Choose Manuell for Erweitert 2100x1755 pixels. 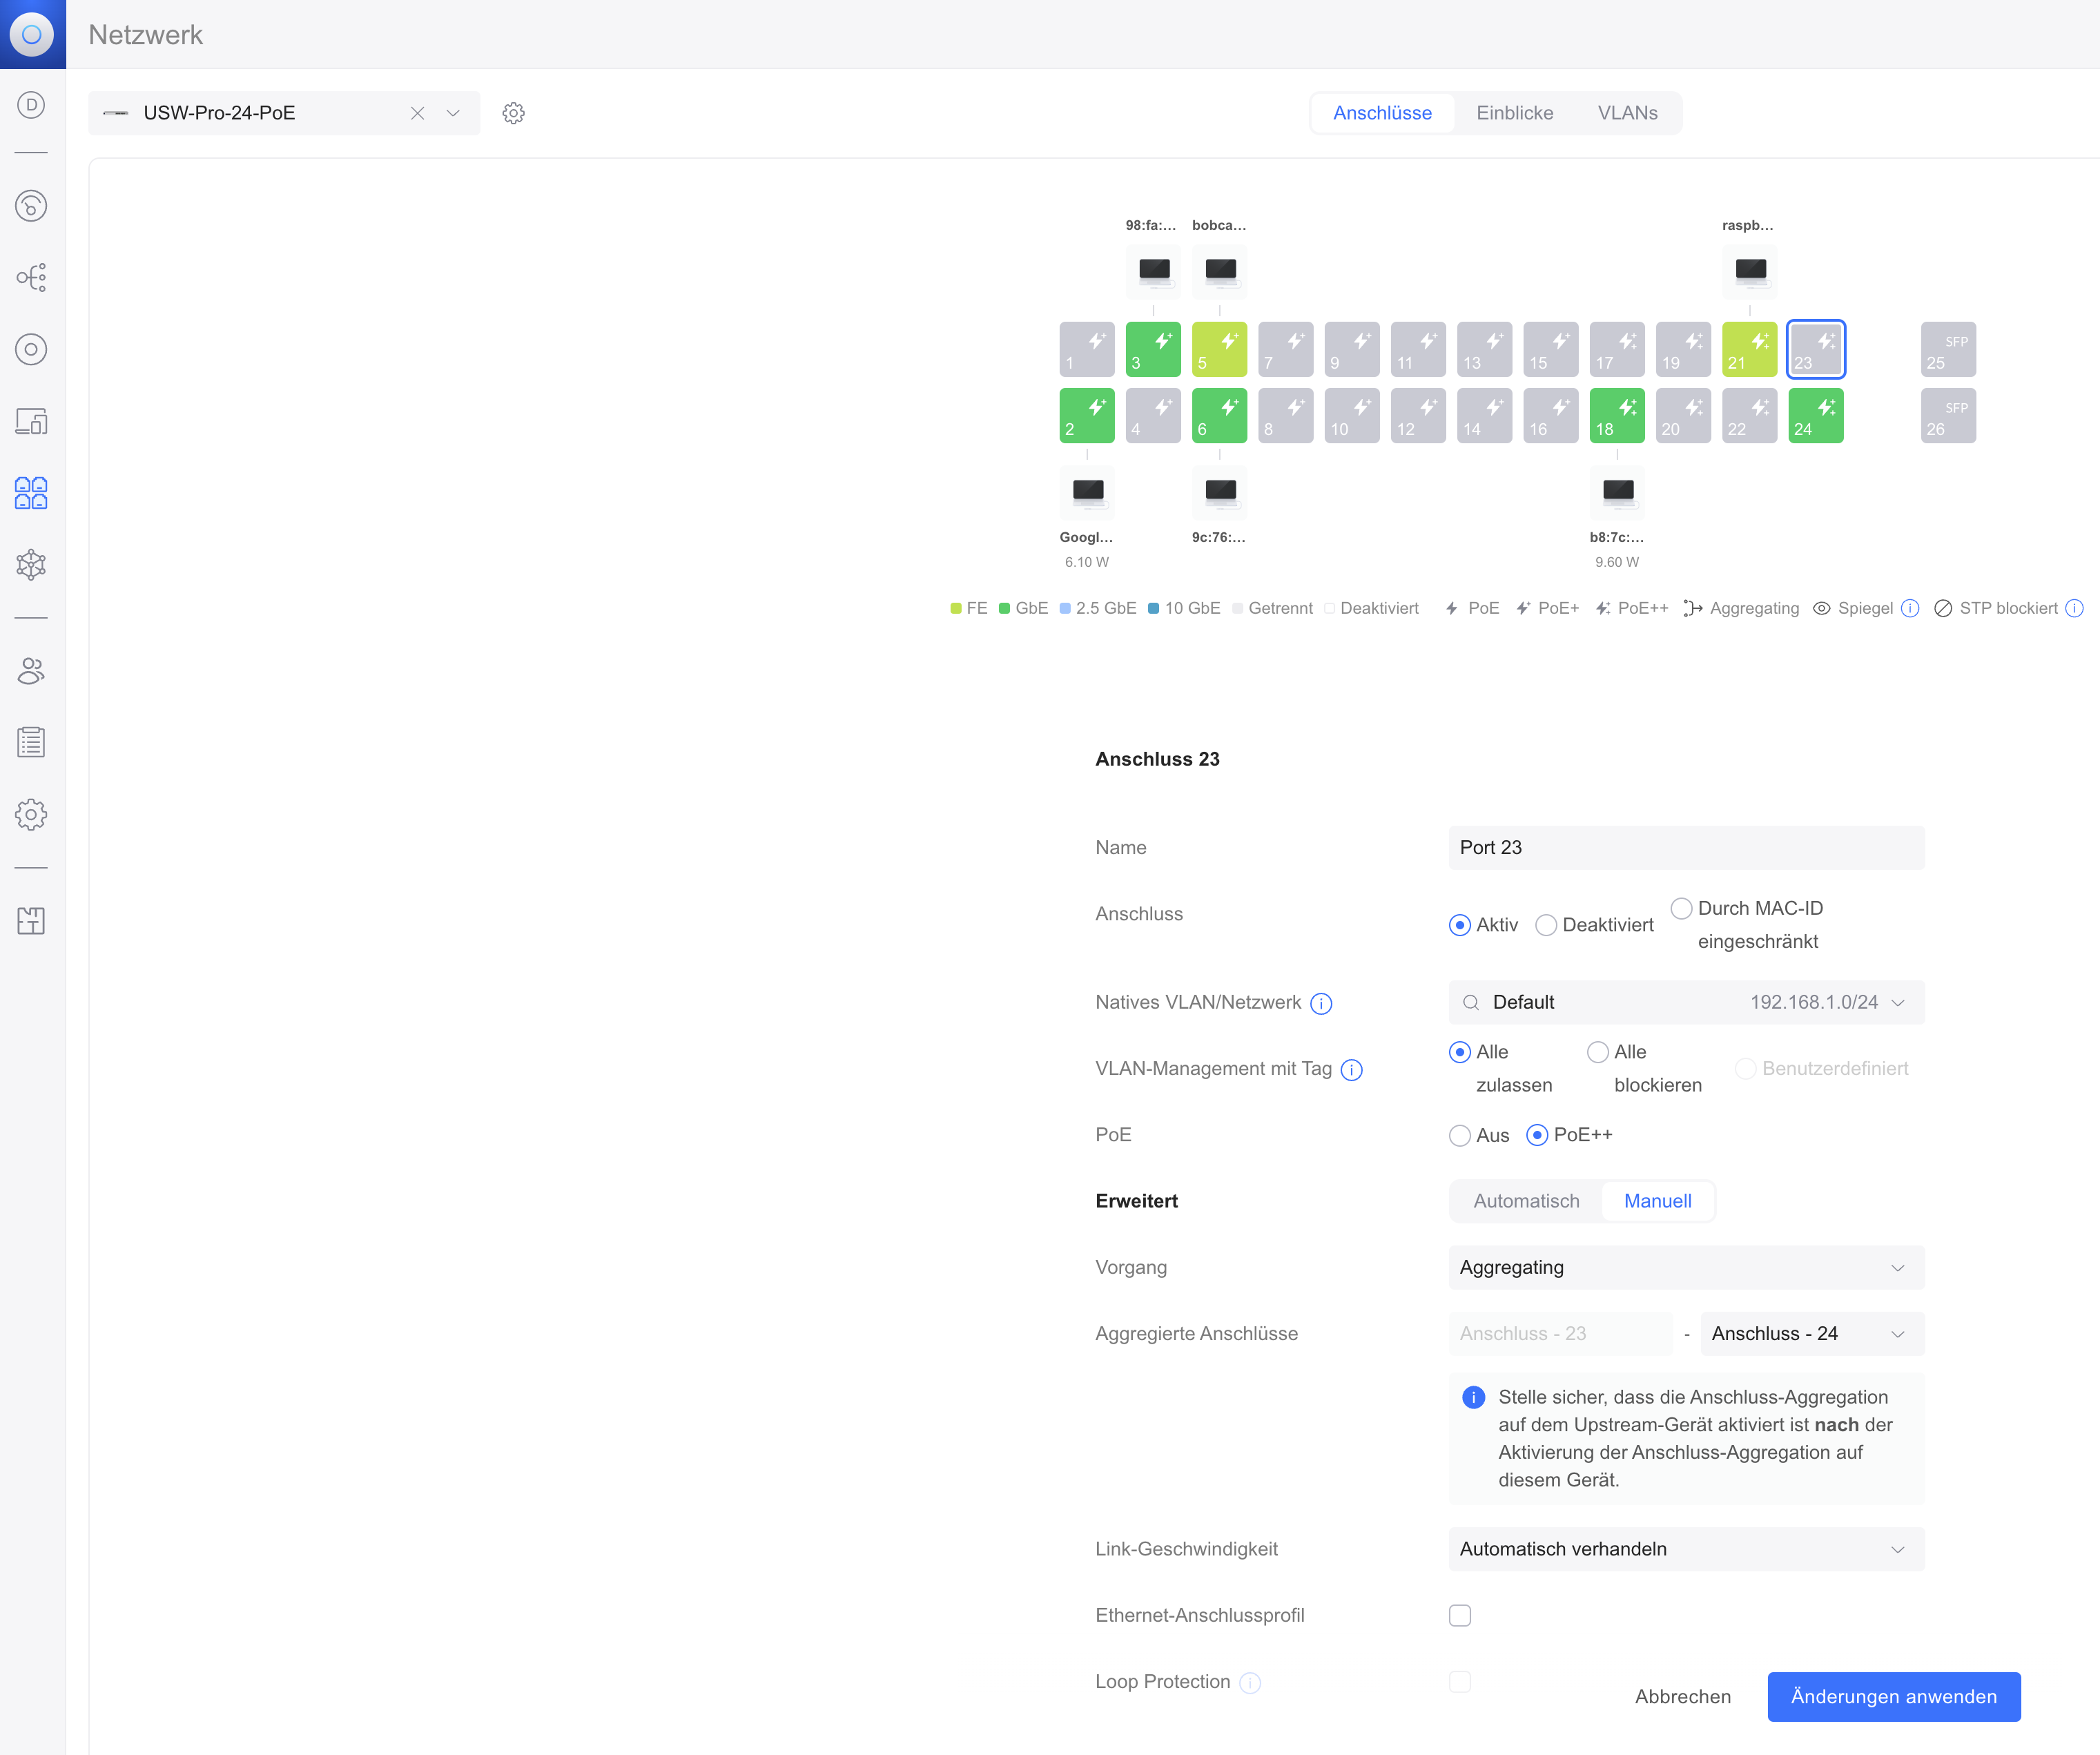(x=1657, y=1201)
